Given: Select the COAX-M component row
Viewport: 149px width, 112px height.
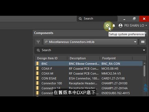Looking at the screenshot, I should click(x=89, y=73).
